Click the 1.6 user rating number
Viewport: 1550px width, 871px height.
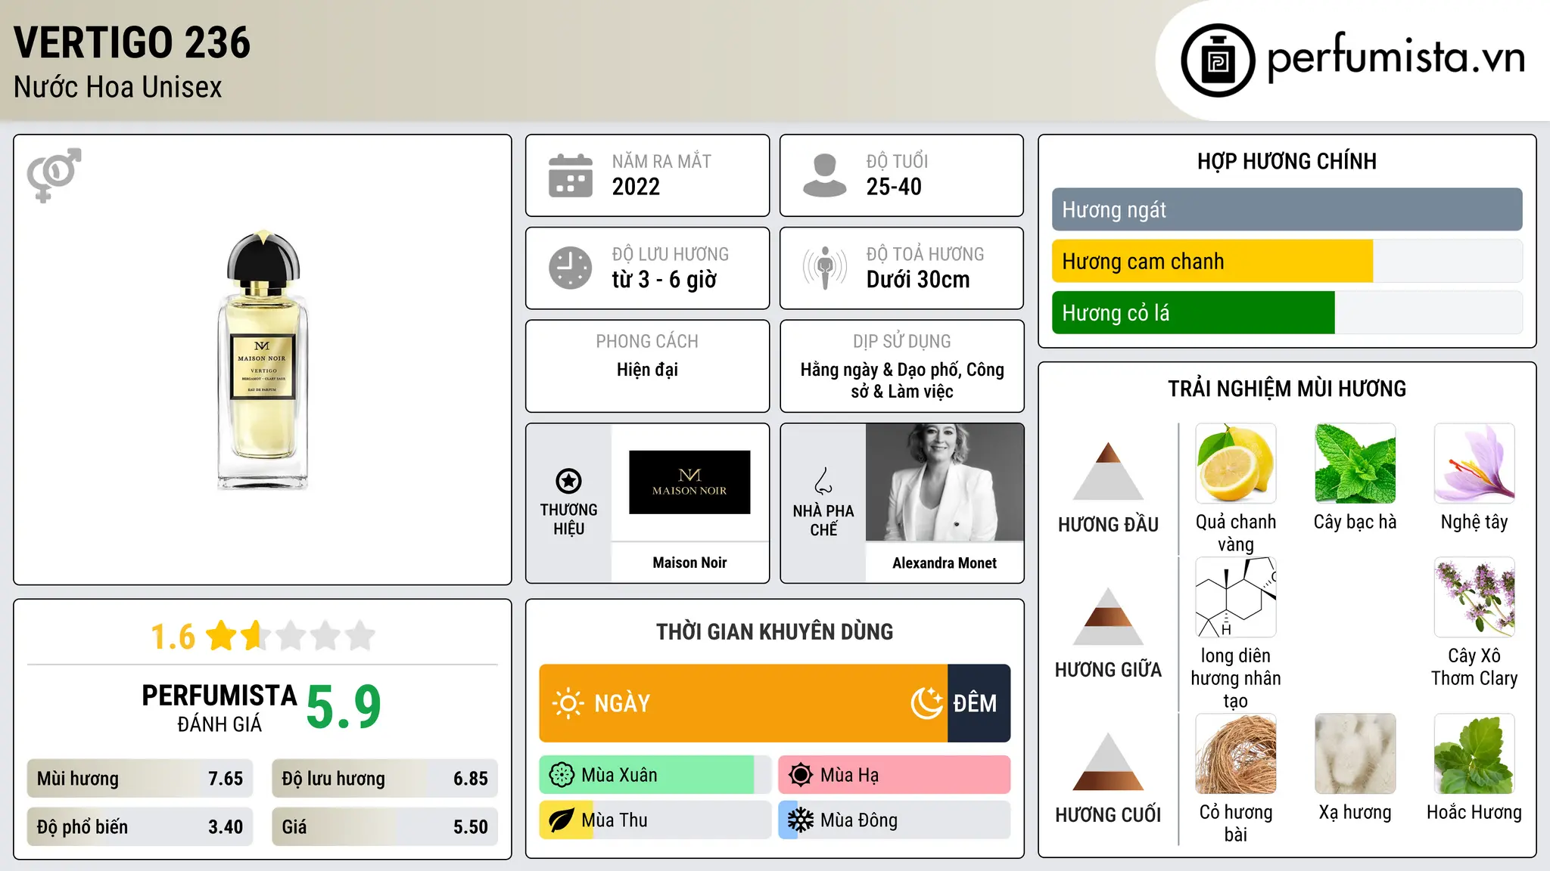tap(173, 637)
